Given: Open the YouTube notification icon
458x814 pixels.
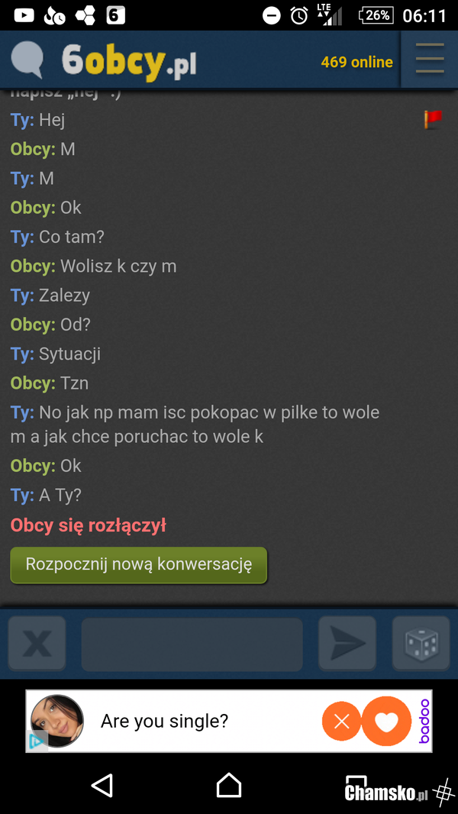Looking at the screenshot, I should (x=24, y=15).
